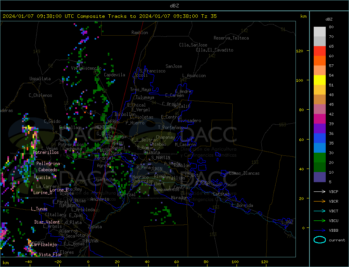Click the white VBCP arrow legend icon
Viewport: 349px width, 267px height.
320,191
